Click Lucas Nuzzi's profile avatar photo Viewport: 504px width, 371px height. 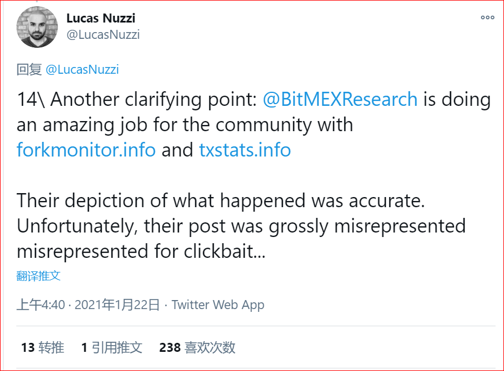(x=37, y=27)
